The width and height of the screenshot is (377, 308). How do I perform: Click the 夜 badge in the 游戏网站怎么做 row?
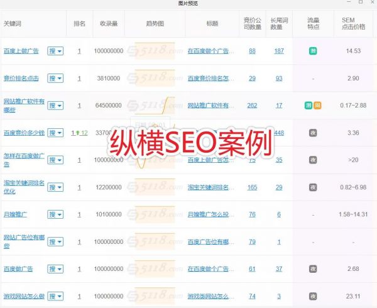(313, 296)
